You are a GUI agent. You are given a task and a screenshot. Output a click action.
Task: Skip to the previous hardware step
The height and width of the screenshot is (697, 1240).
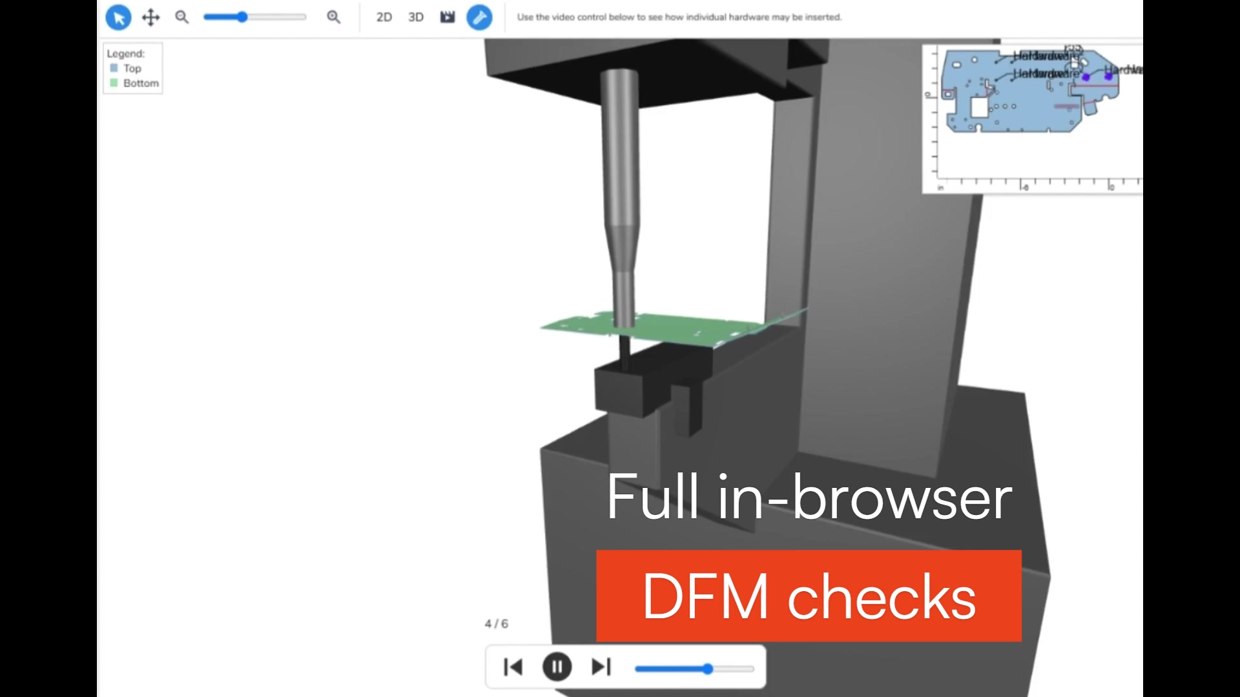[513, 667]
